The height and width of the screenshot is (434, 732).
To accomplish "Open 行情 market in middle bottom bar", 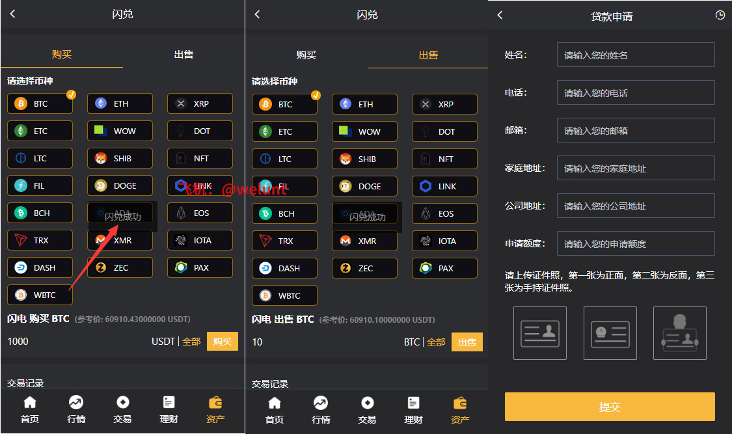I will [x=321, y=410].
